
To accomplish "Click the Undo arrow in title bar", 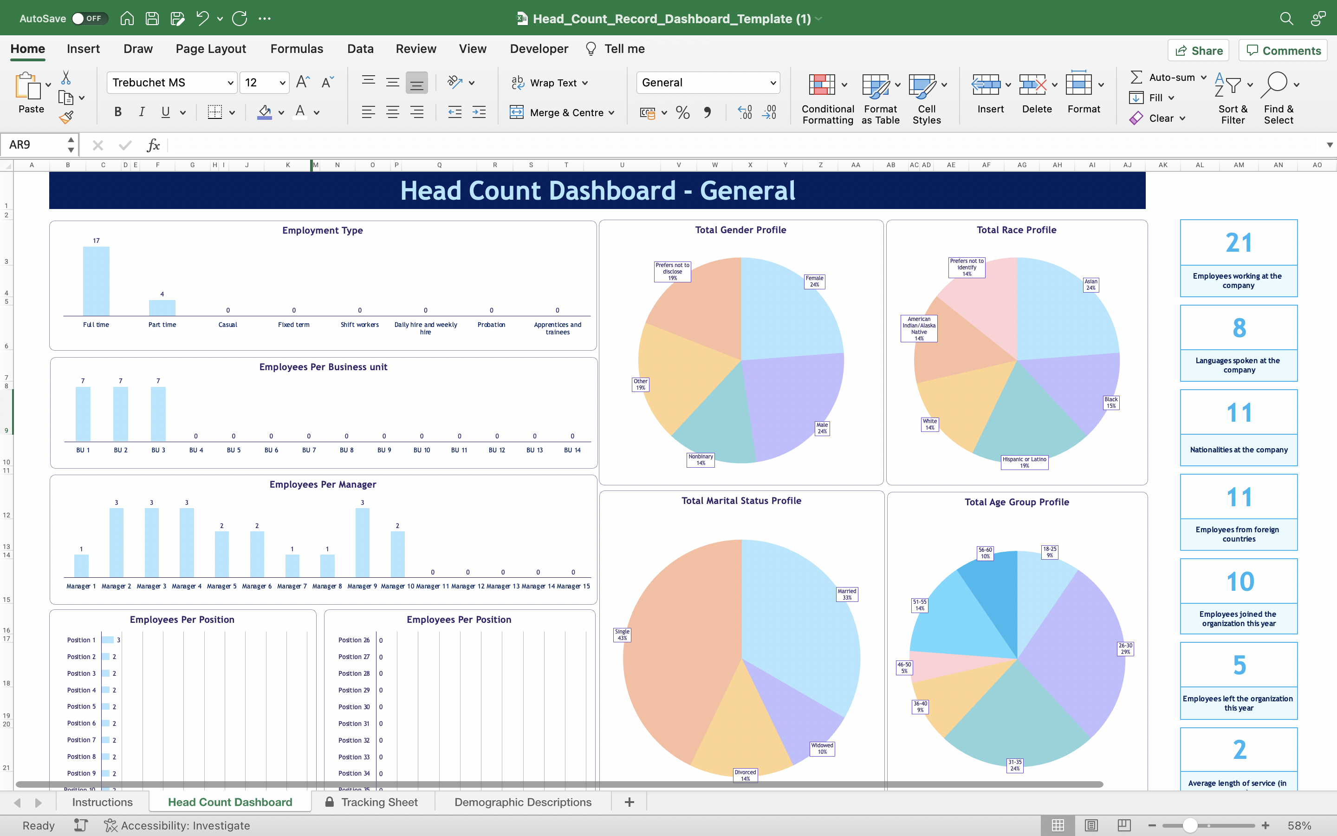I will [202, 18].
